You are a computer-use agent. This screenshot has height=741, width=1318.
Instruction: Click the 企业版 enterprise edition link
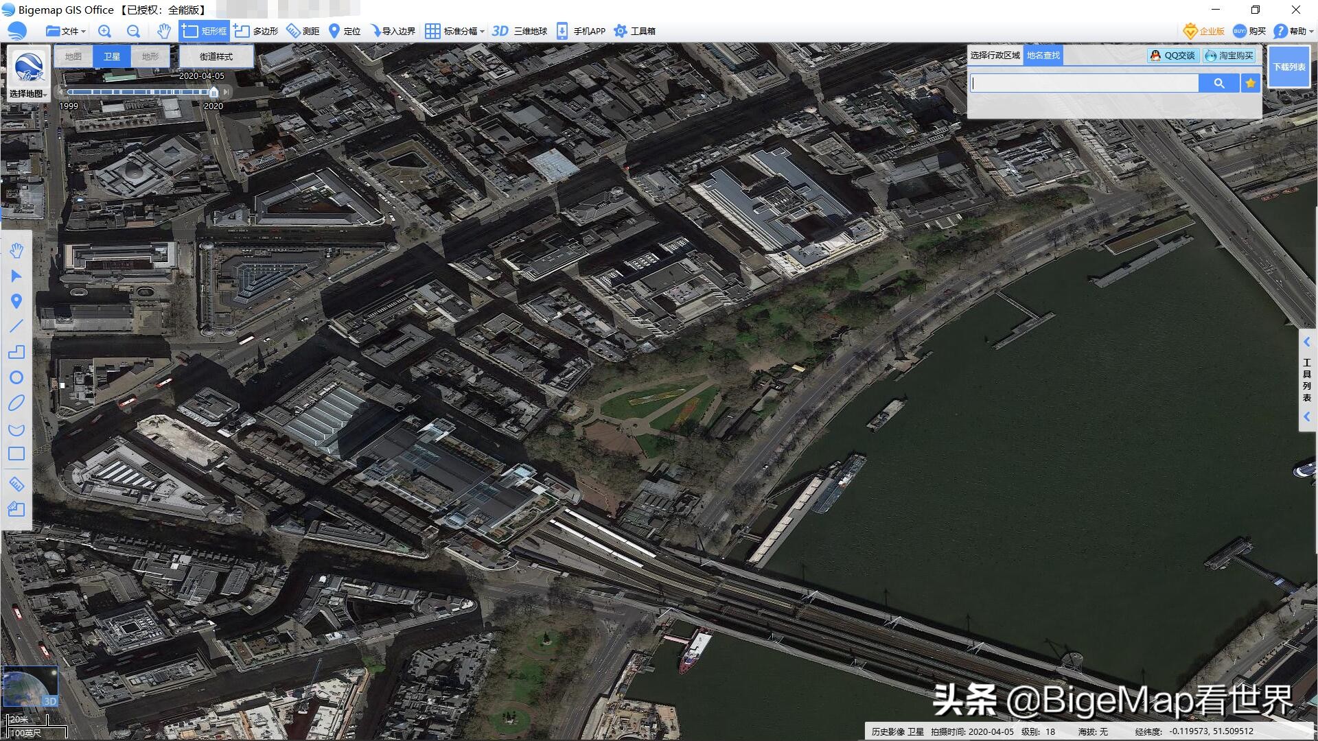pyautogui.click(x=1204, y=31)
